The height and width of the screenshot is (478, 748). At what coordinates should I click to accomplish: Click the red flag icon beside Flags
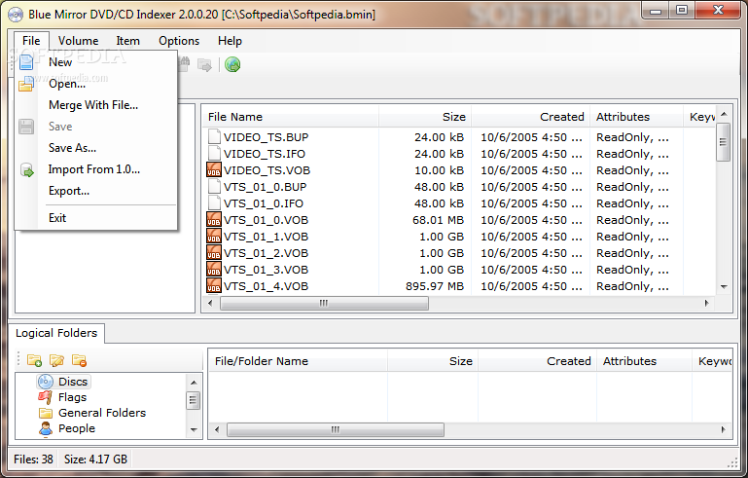point(46,397)
